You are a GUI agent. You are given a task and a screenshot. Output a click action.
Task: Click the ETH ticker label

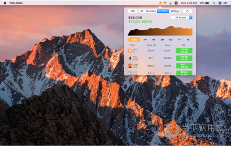tap(135, 57)
